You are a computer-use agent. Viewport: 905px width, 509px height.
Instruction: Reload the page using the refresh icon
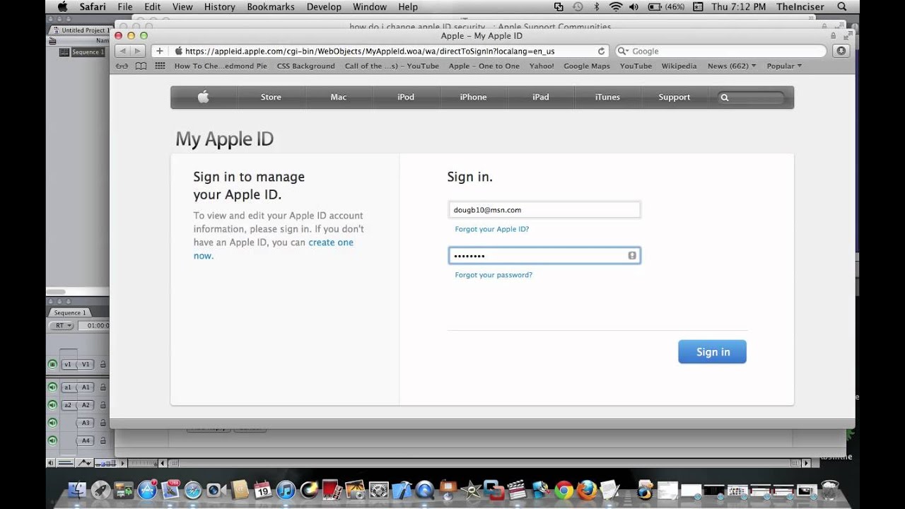point(602,51)
